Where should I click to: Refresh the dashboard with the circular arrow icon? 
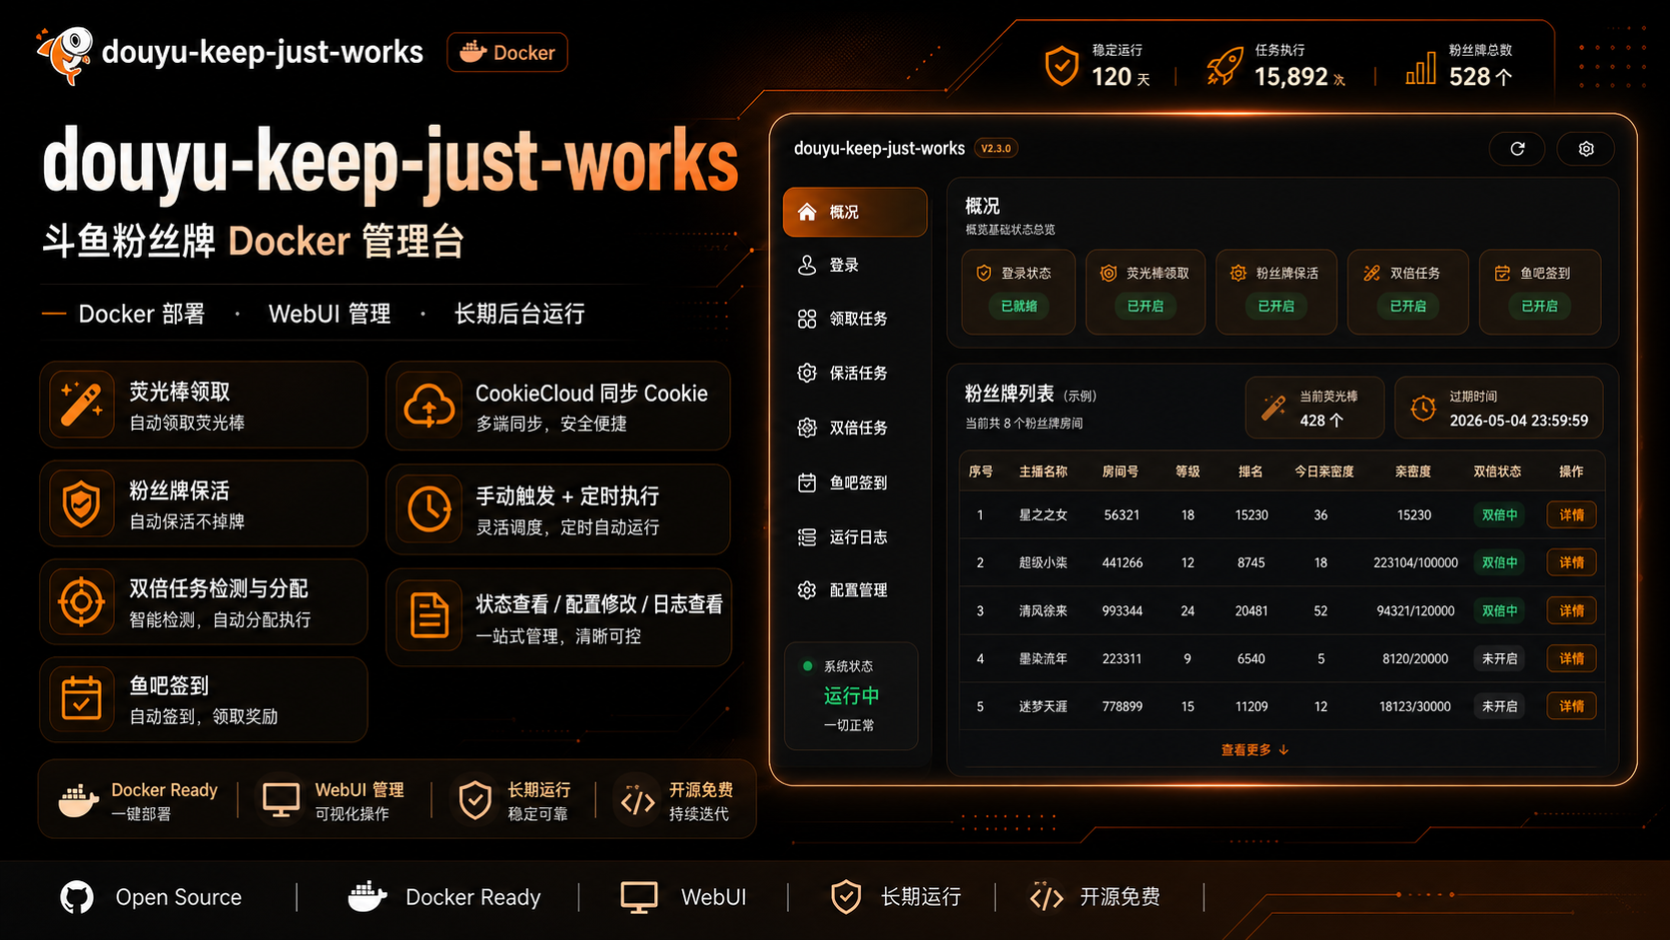(1517, 149)
